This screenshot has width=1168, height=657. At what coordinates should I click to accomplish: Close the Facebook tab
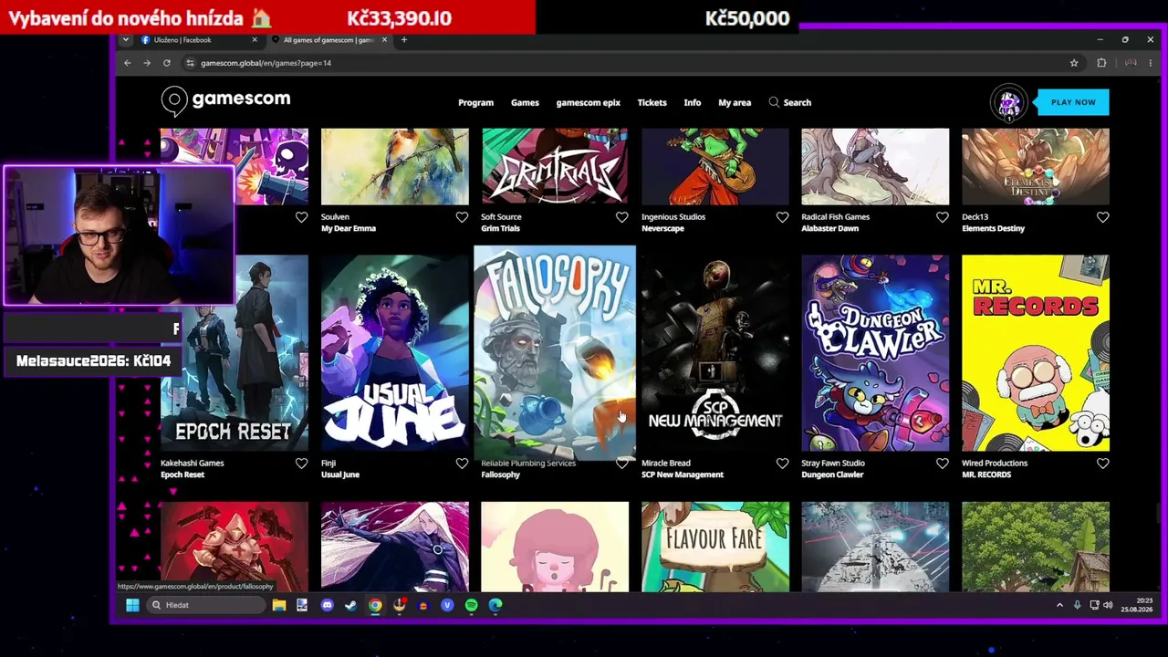(x=255, y=39)
